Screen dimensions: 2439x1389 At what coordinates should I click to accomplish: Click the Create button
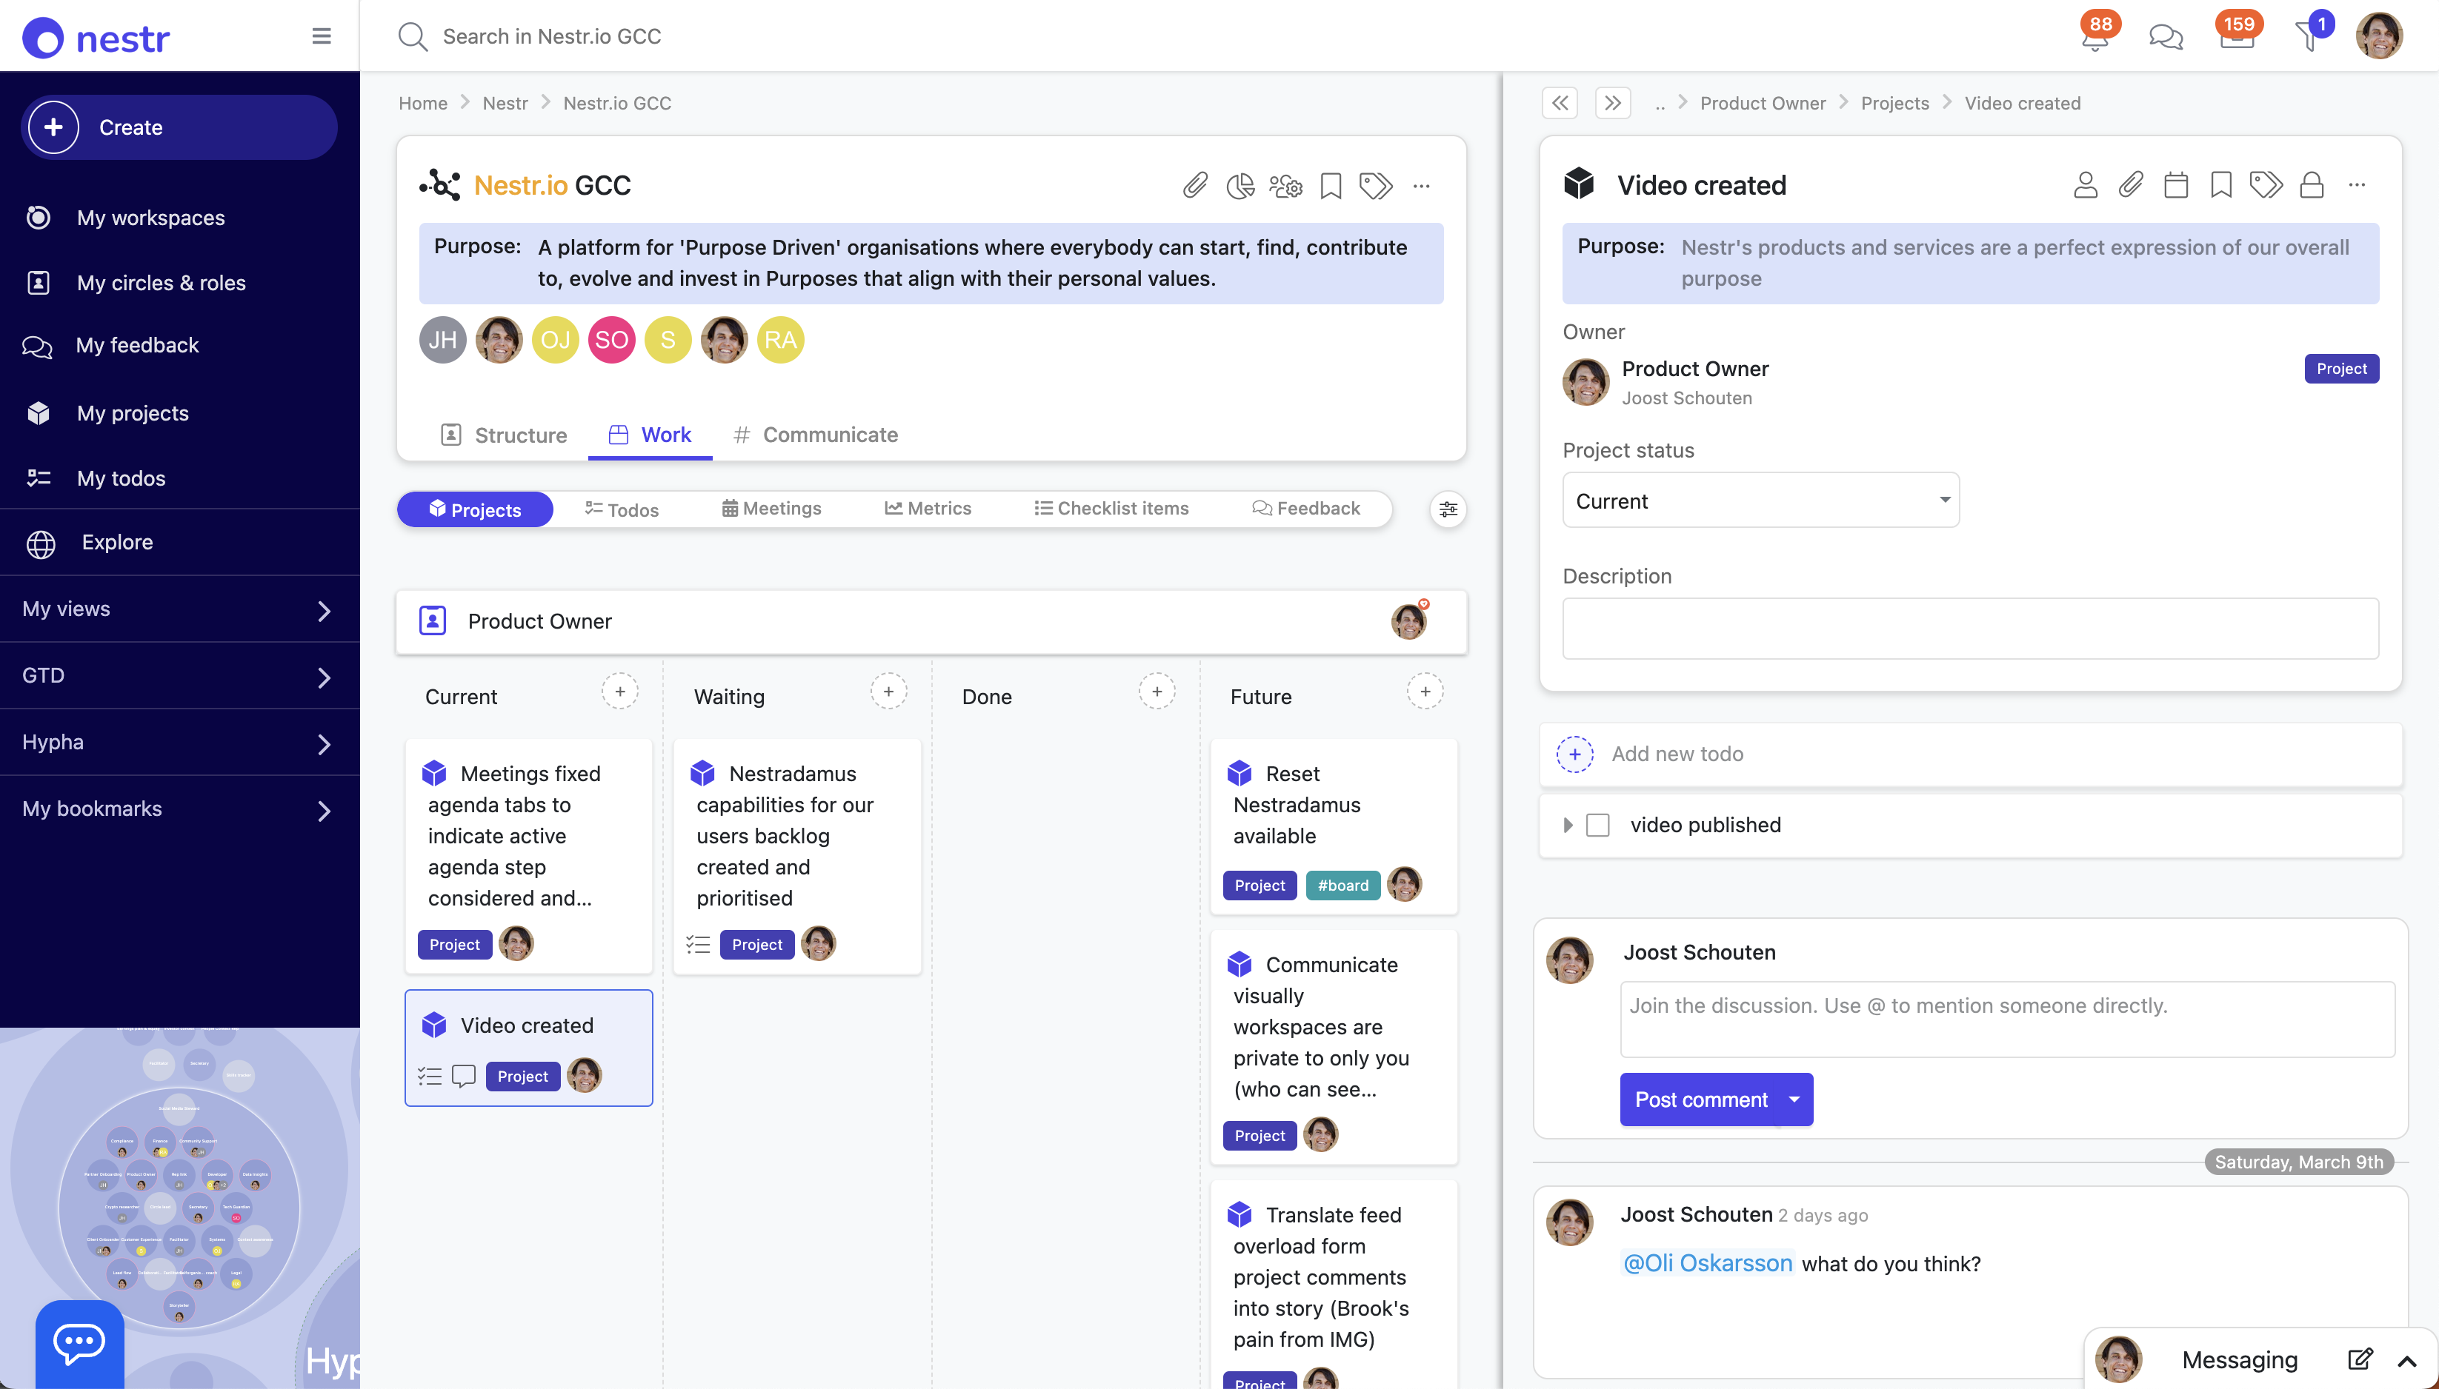[179, 127]
